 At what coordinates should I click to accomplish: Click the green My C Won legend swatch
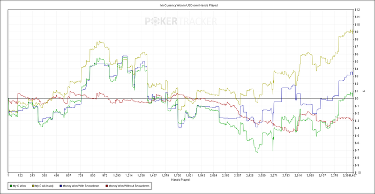pos(11,186)
